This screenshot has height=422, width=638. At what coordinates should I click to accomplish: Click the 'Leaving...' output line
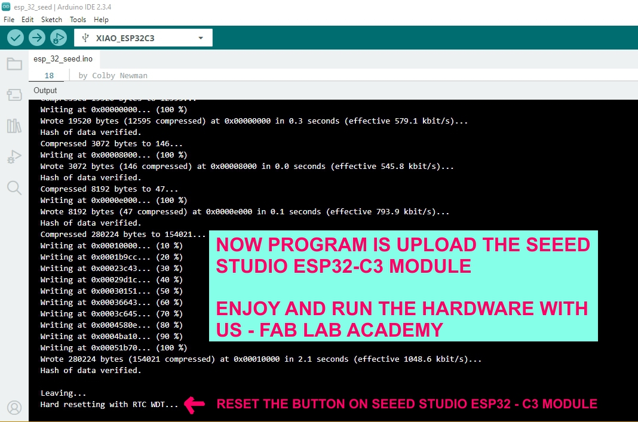coord(63,393)
